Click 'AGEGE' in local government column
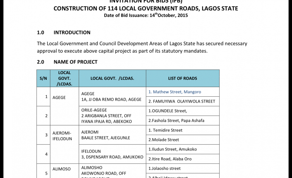 [x=59, y=98]
